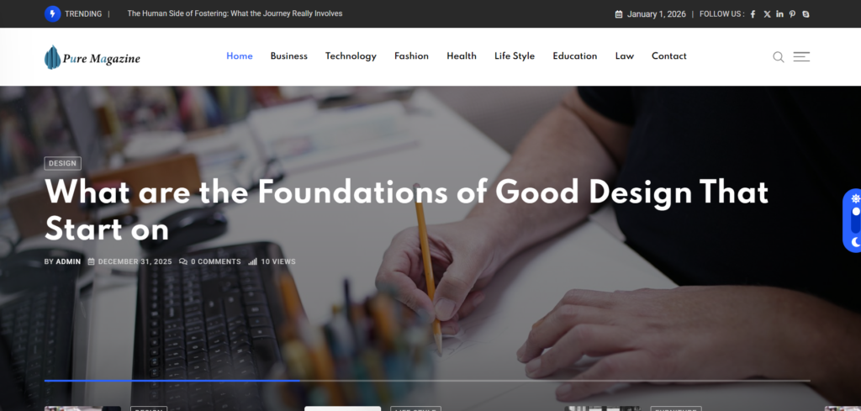The height and width of the screenshot is (411, 861).
Task: Open the Foundations of Good Design headline
Action: [406, 211]
